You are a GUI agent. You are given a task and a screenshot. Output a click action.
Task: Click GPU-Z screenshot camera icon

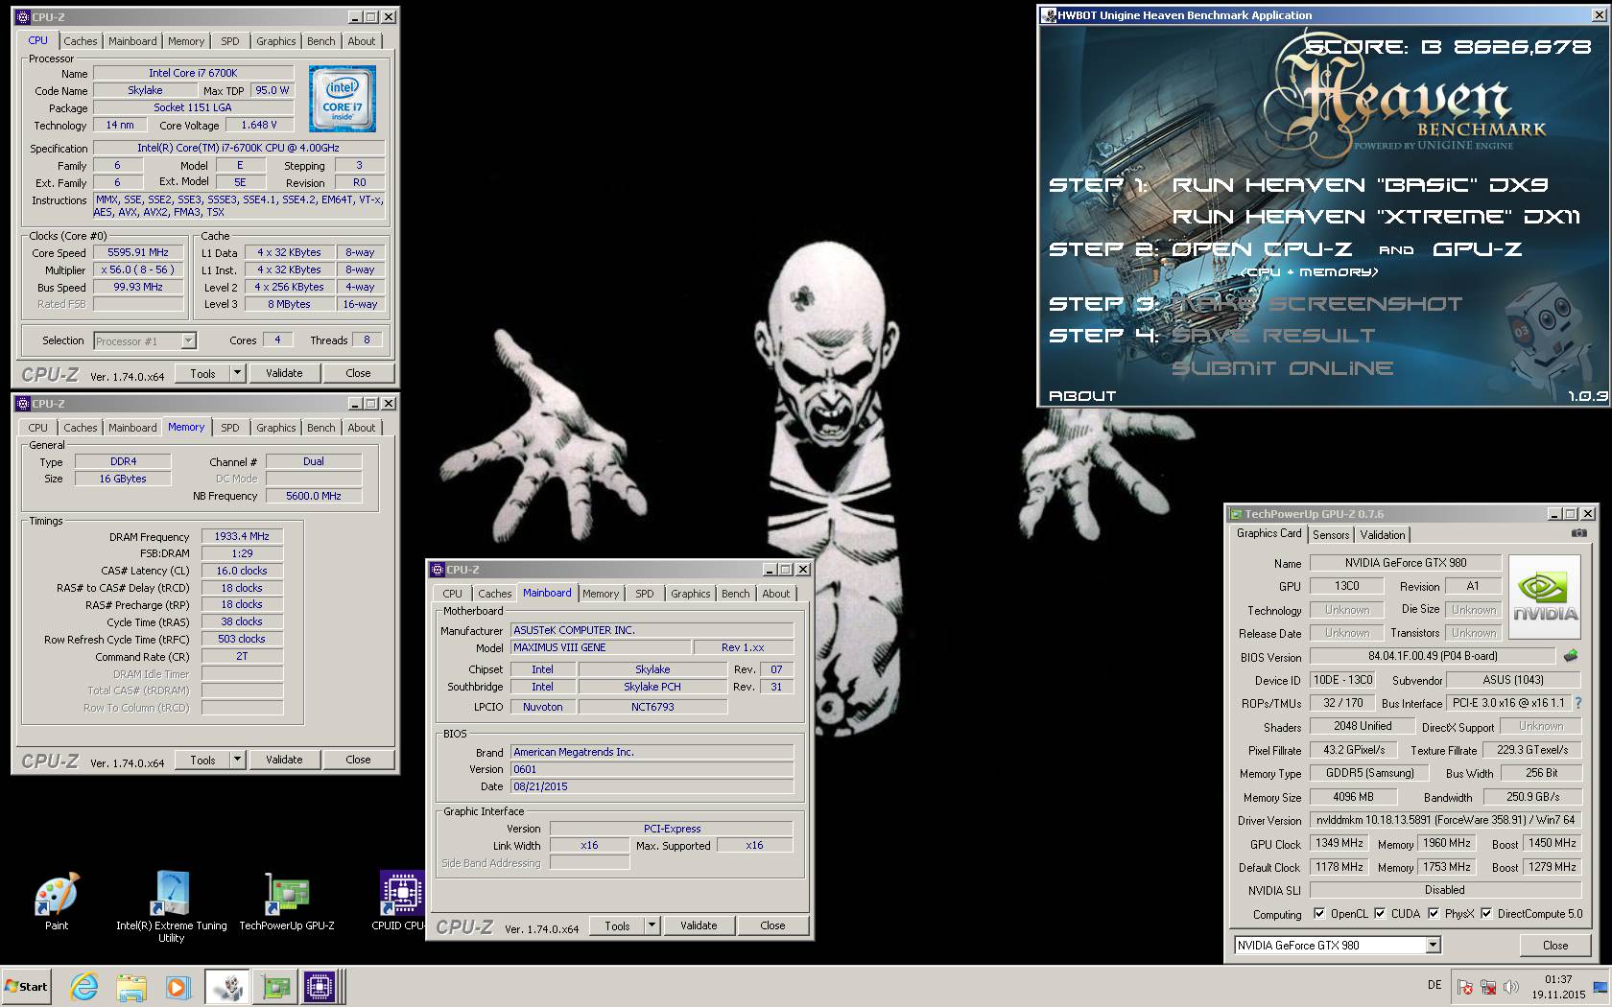(1578, 533)
